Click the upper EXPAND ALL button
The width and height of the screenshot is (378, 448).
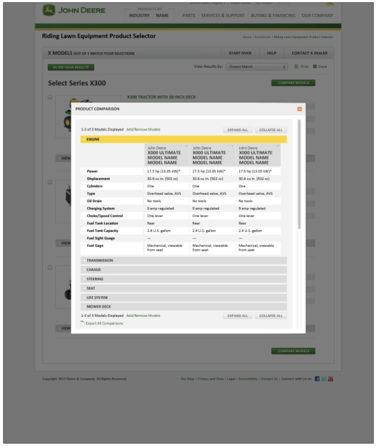coord(237,130)
